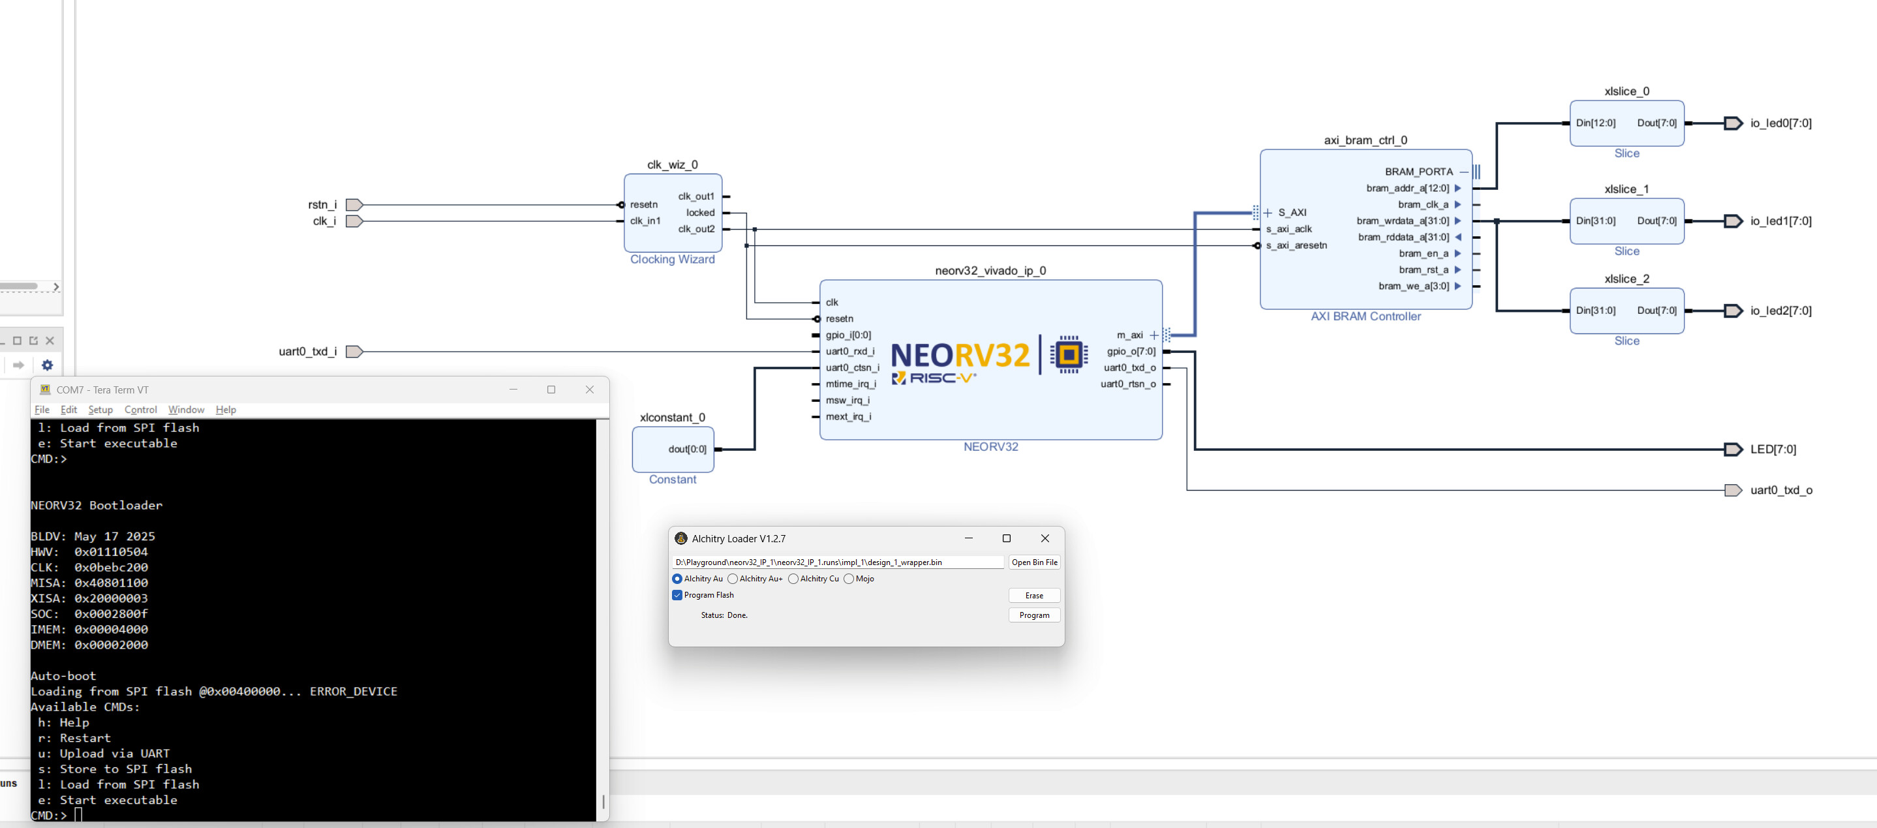Image resolution: width=1877 pixels, height=828 pixels.
Task: Select the xlslice_2 Slice block
Action: click(1626, 311)
